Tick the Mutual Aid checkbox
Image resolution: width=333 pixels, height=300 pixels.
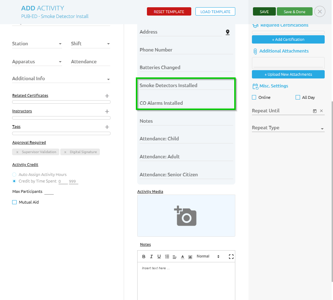15,202
